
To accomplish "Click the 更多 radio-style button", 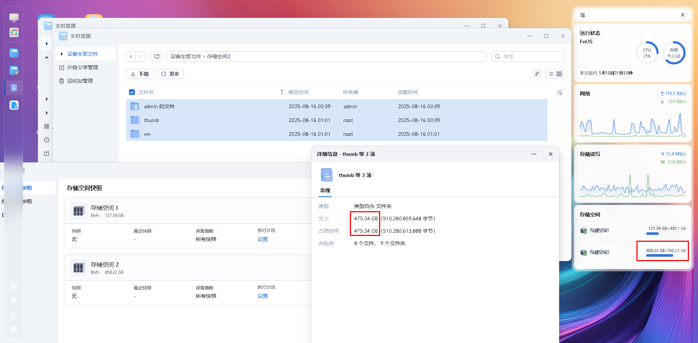I will coord(170,74).
